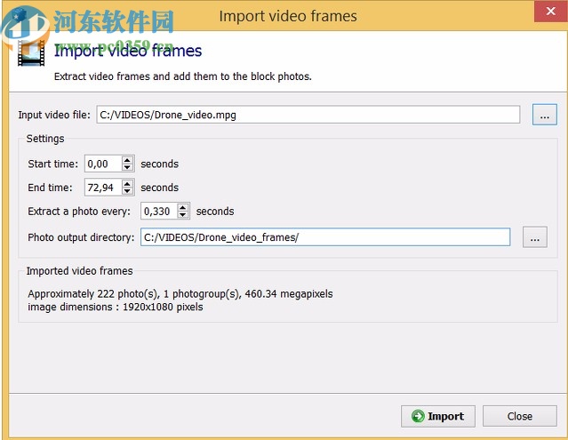Close the Import video frames dialog with X
This screenshot has width=568, height=440.
coord(550,12)
